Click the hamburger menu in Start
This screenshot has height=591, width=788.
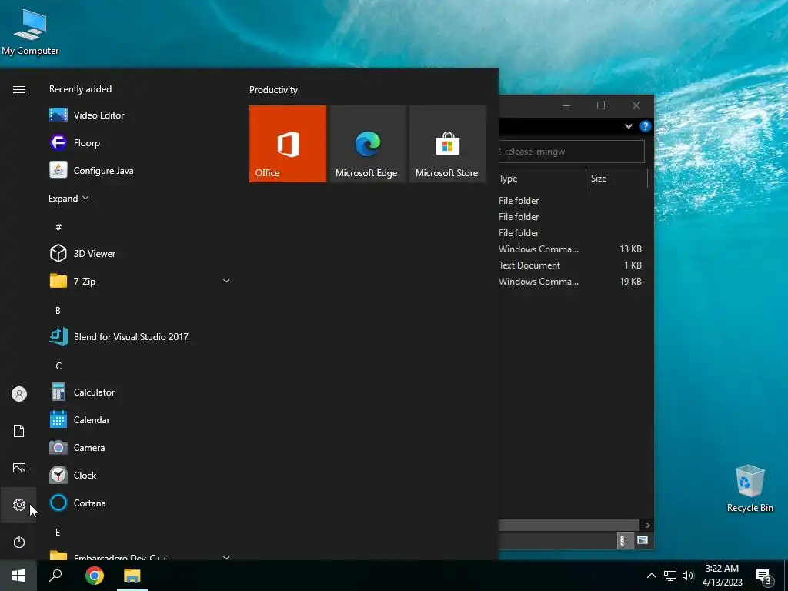(x=18, y=89)
